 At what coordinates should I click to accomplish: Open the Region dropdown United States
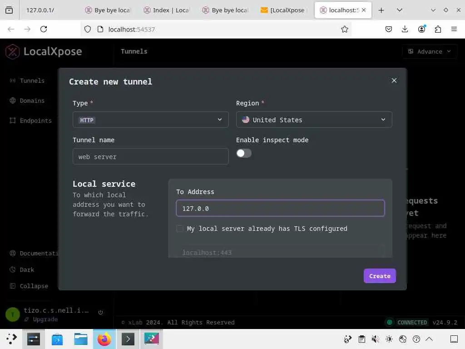(314, 120)
